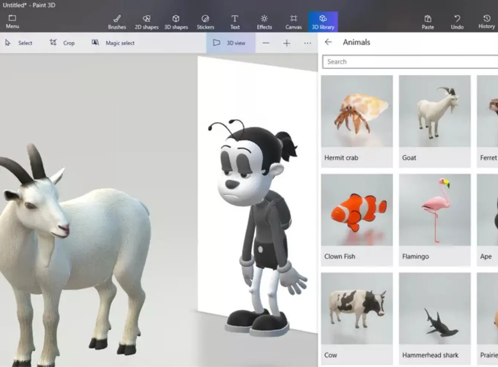Image resolution: width=498 pixels, height=367 pixels.
Task: Click the 3D library tab
Action: tap(323, 22)
